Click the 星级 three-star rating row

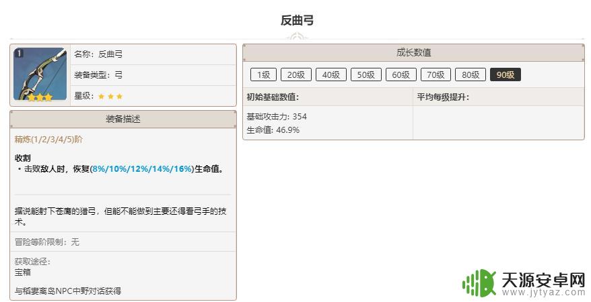point(153,96)
